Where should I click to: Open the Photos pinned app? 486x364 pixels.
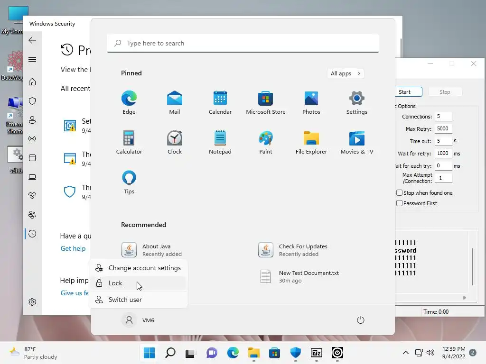coord(311,103)
